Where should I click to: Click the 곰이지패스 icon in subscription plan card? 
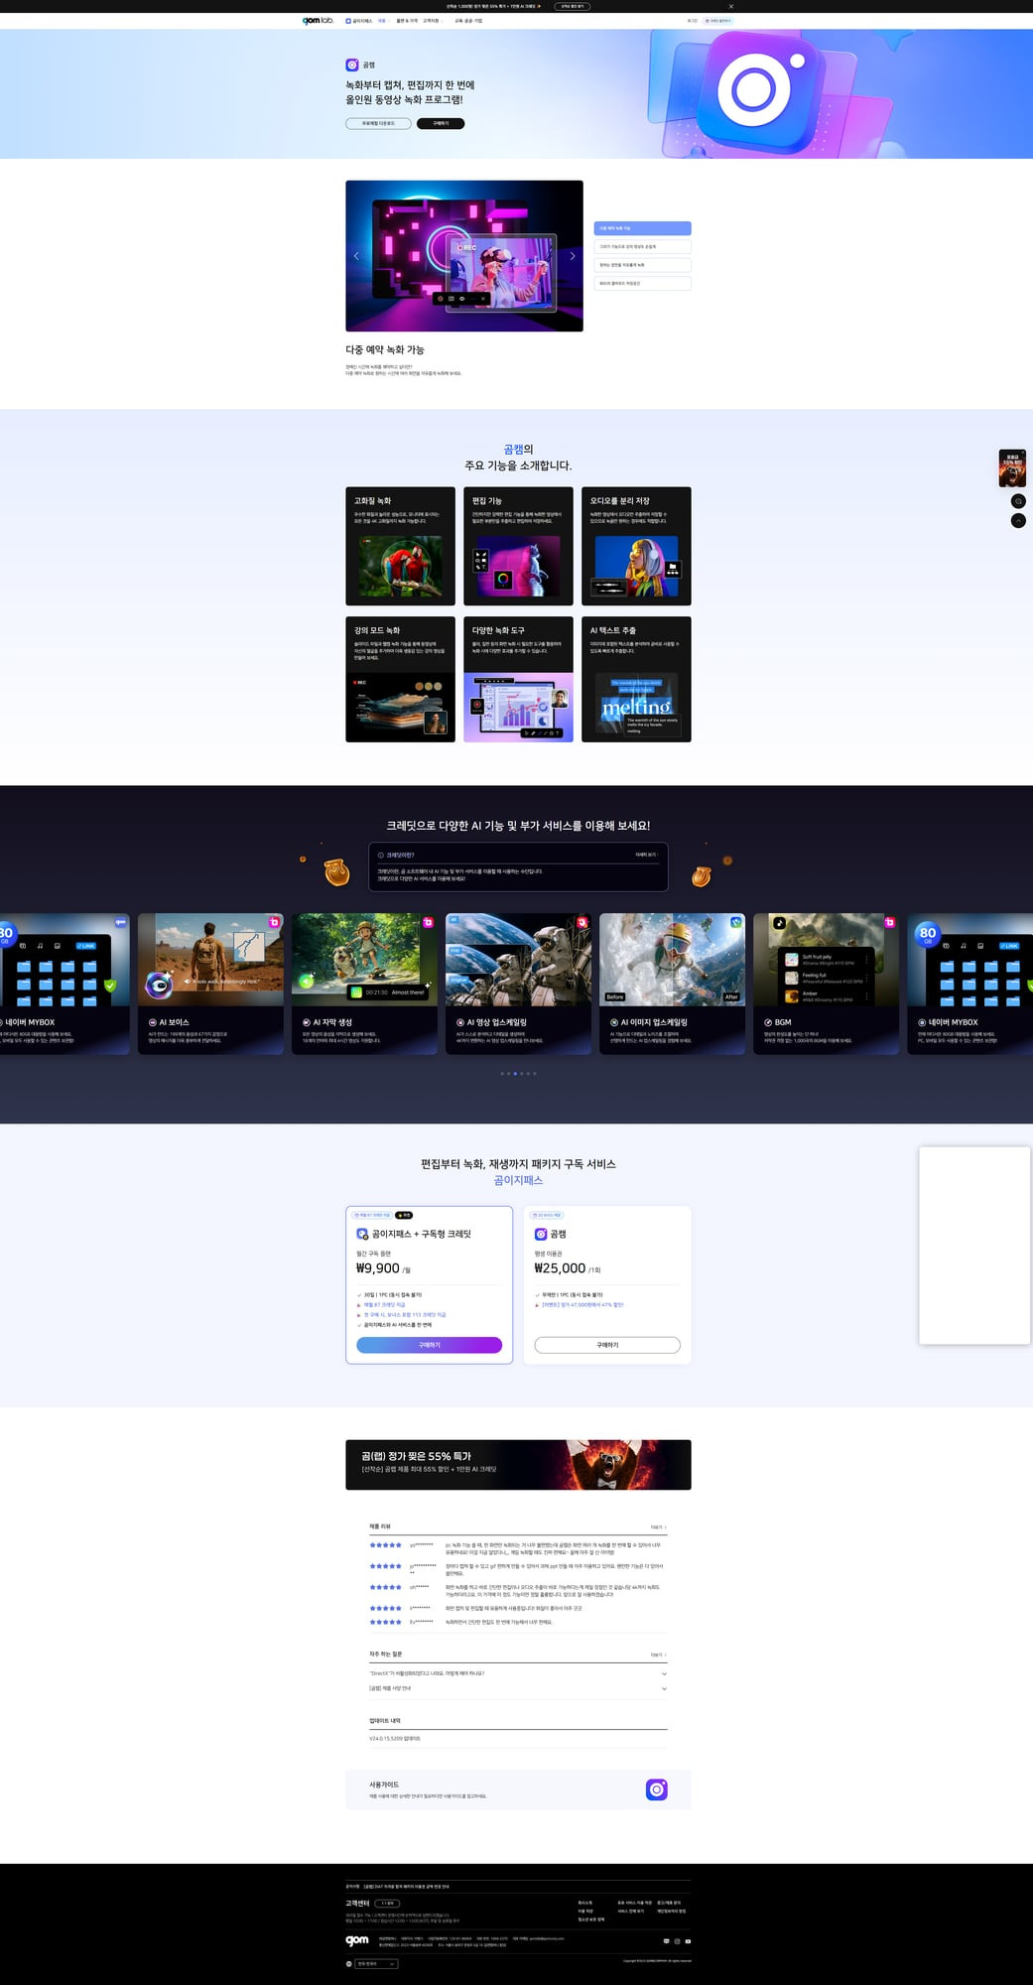[x=362, y=1234]
